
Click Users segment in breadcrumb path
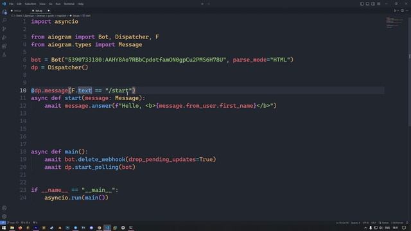tap(19, 15)
